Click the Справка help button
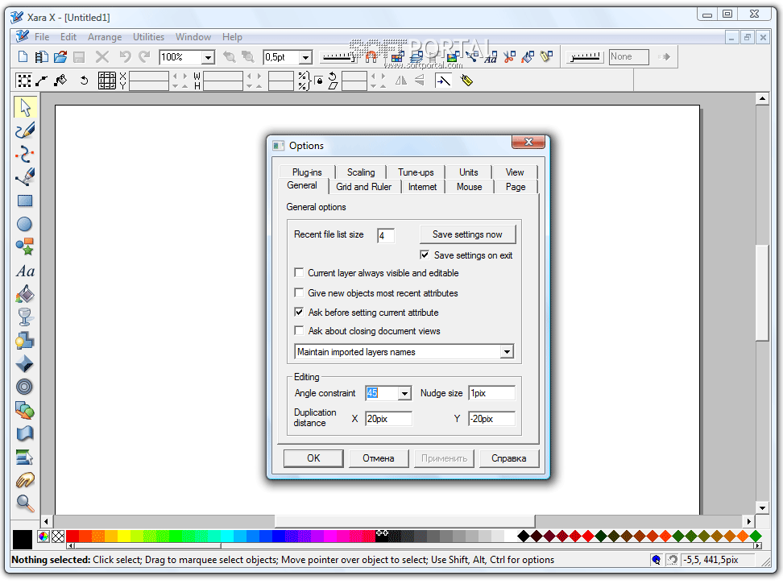This screenshot has height=584, width=783. [509, 458]
